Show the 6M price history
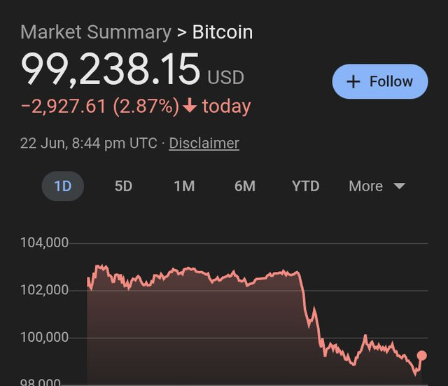The image size is (448, 386). click(x=245, y=186)
